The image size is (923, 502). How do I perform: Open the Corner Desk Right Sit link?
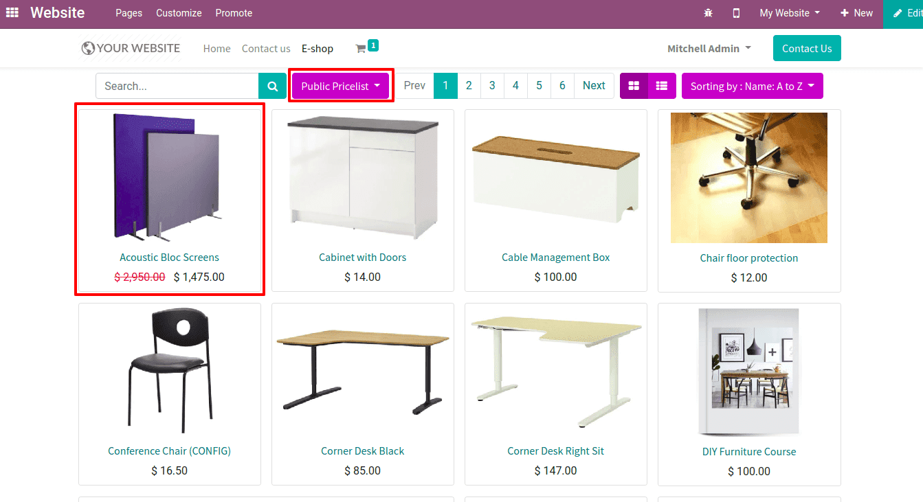point(556,451)
